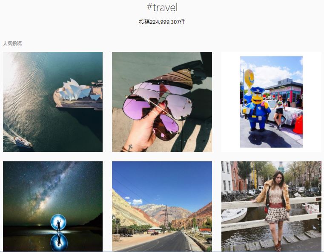This screenshot has height=252, width=324.
Task: Click the 投稿224,999,307件 post count text
Action: (x=162, y=22)
